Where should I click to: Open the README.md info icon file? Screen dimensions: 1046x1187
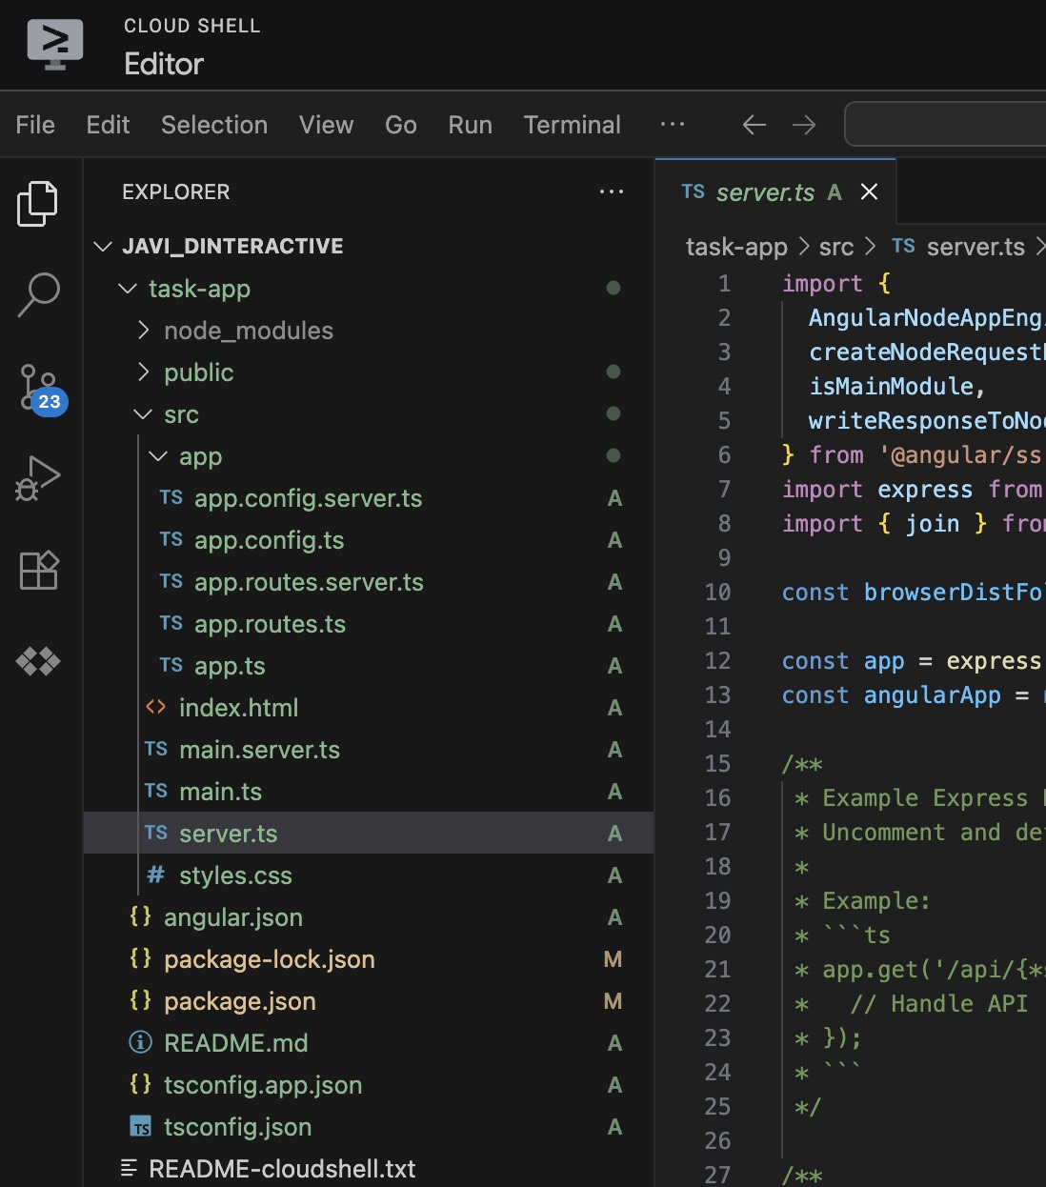click(x=236, y=1042)
